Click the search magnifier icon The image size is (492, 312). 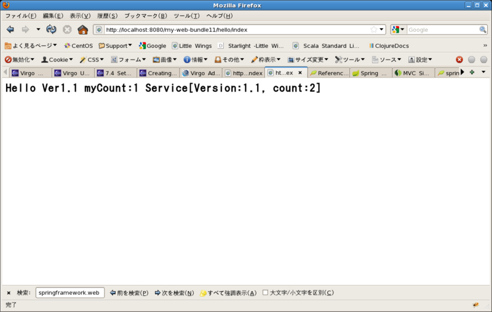483,30
